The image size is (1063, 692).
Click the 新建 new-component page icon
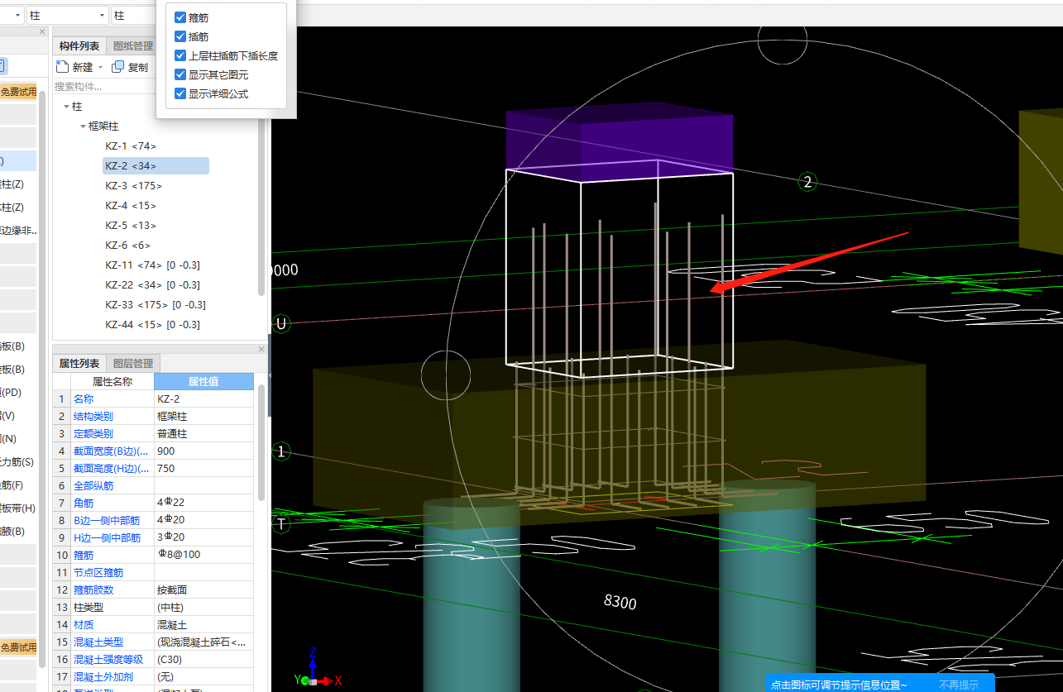pyautogui.click(x=62, y=67)
